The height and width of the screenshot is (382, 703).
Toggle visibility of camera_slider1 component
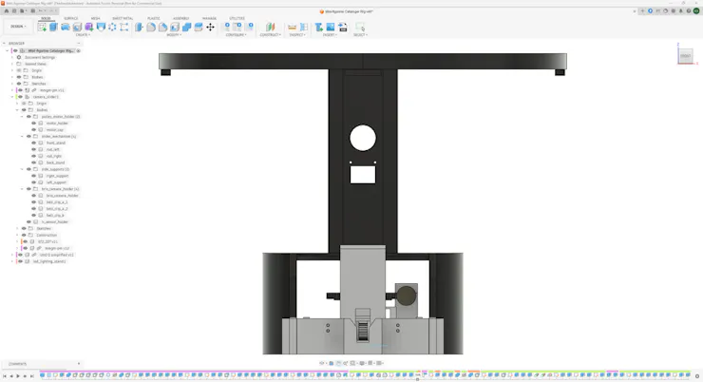20,97
